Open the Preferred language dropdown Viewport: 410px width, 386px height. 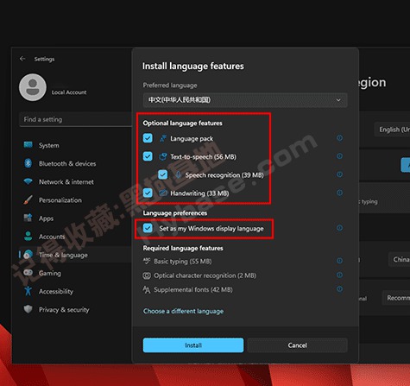point(245,100)
